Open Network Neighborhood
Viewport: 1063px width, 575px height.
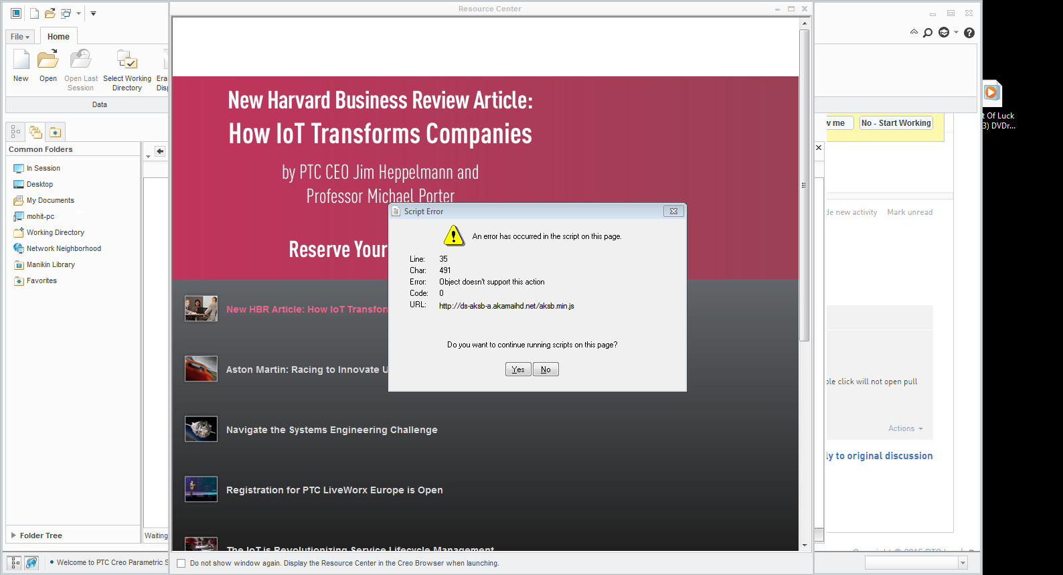click(57, 249)
